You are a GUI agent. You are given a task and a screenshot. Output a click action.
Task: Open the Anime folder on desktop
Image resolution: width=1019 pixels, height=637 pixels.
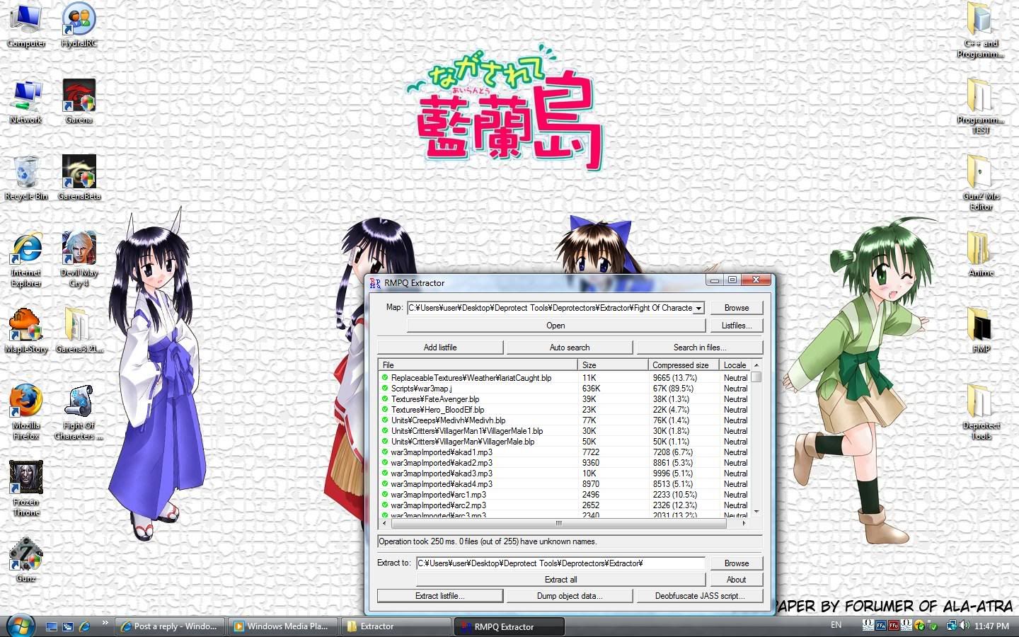pyautogui.click(x=981, y=254)
